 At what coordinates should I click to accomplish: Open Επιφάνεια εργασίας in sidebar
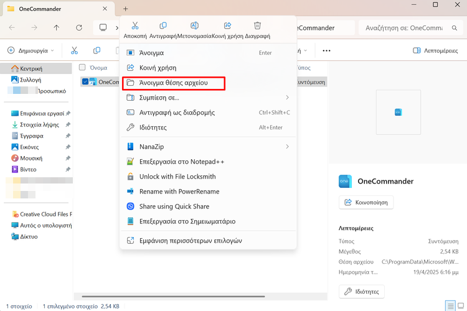pyautogui.click(x=37, y=113)
